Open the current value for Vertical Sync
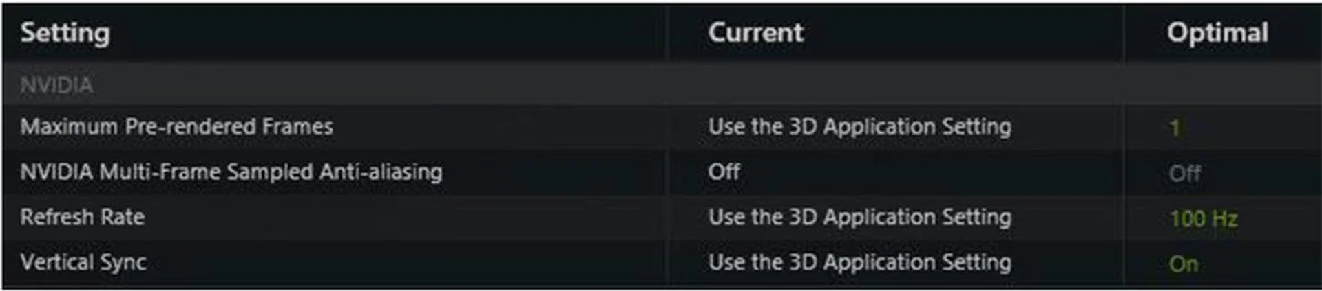The width and height of the screenshot is (1322, 291). point(859,262)
